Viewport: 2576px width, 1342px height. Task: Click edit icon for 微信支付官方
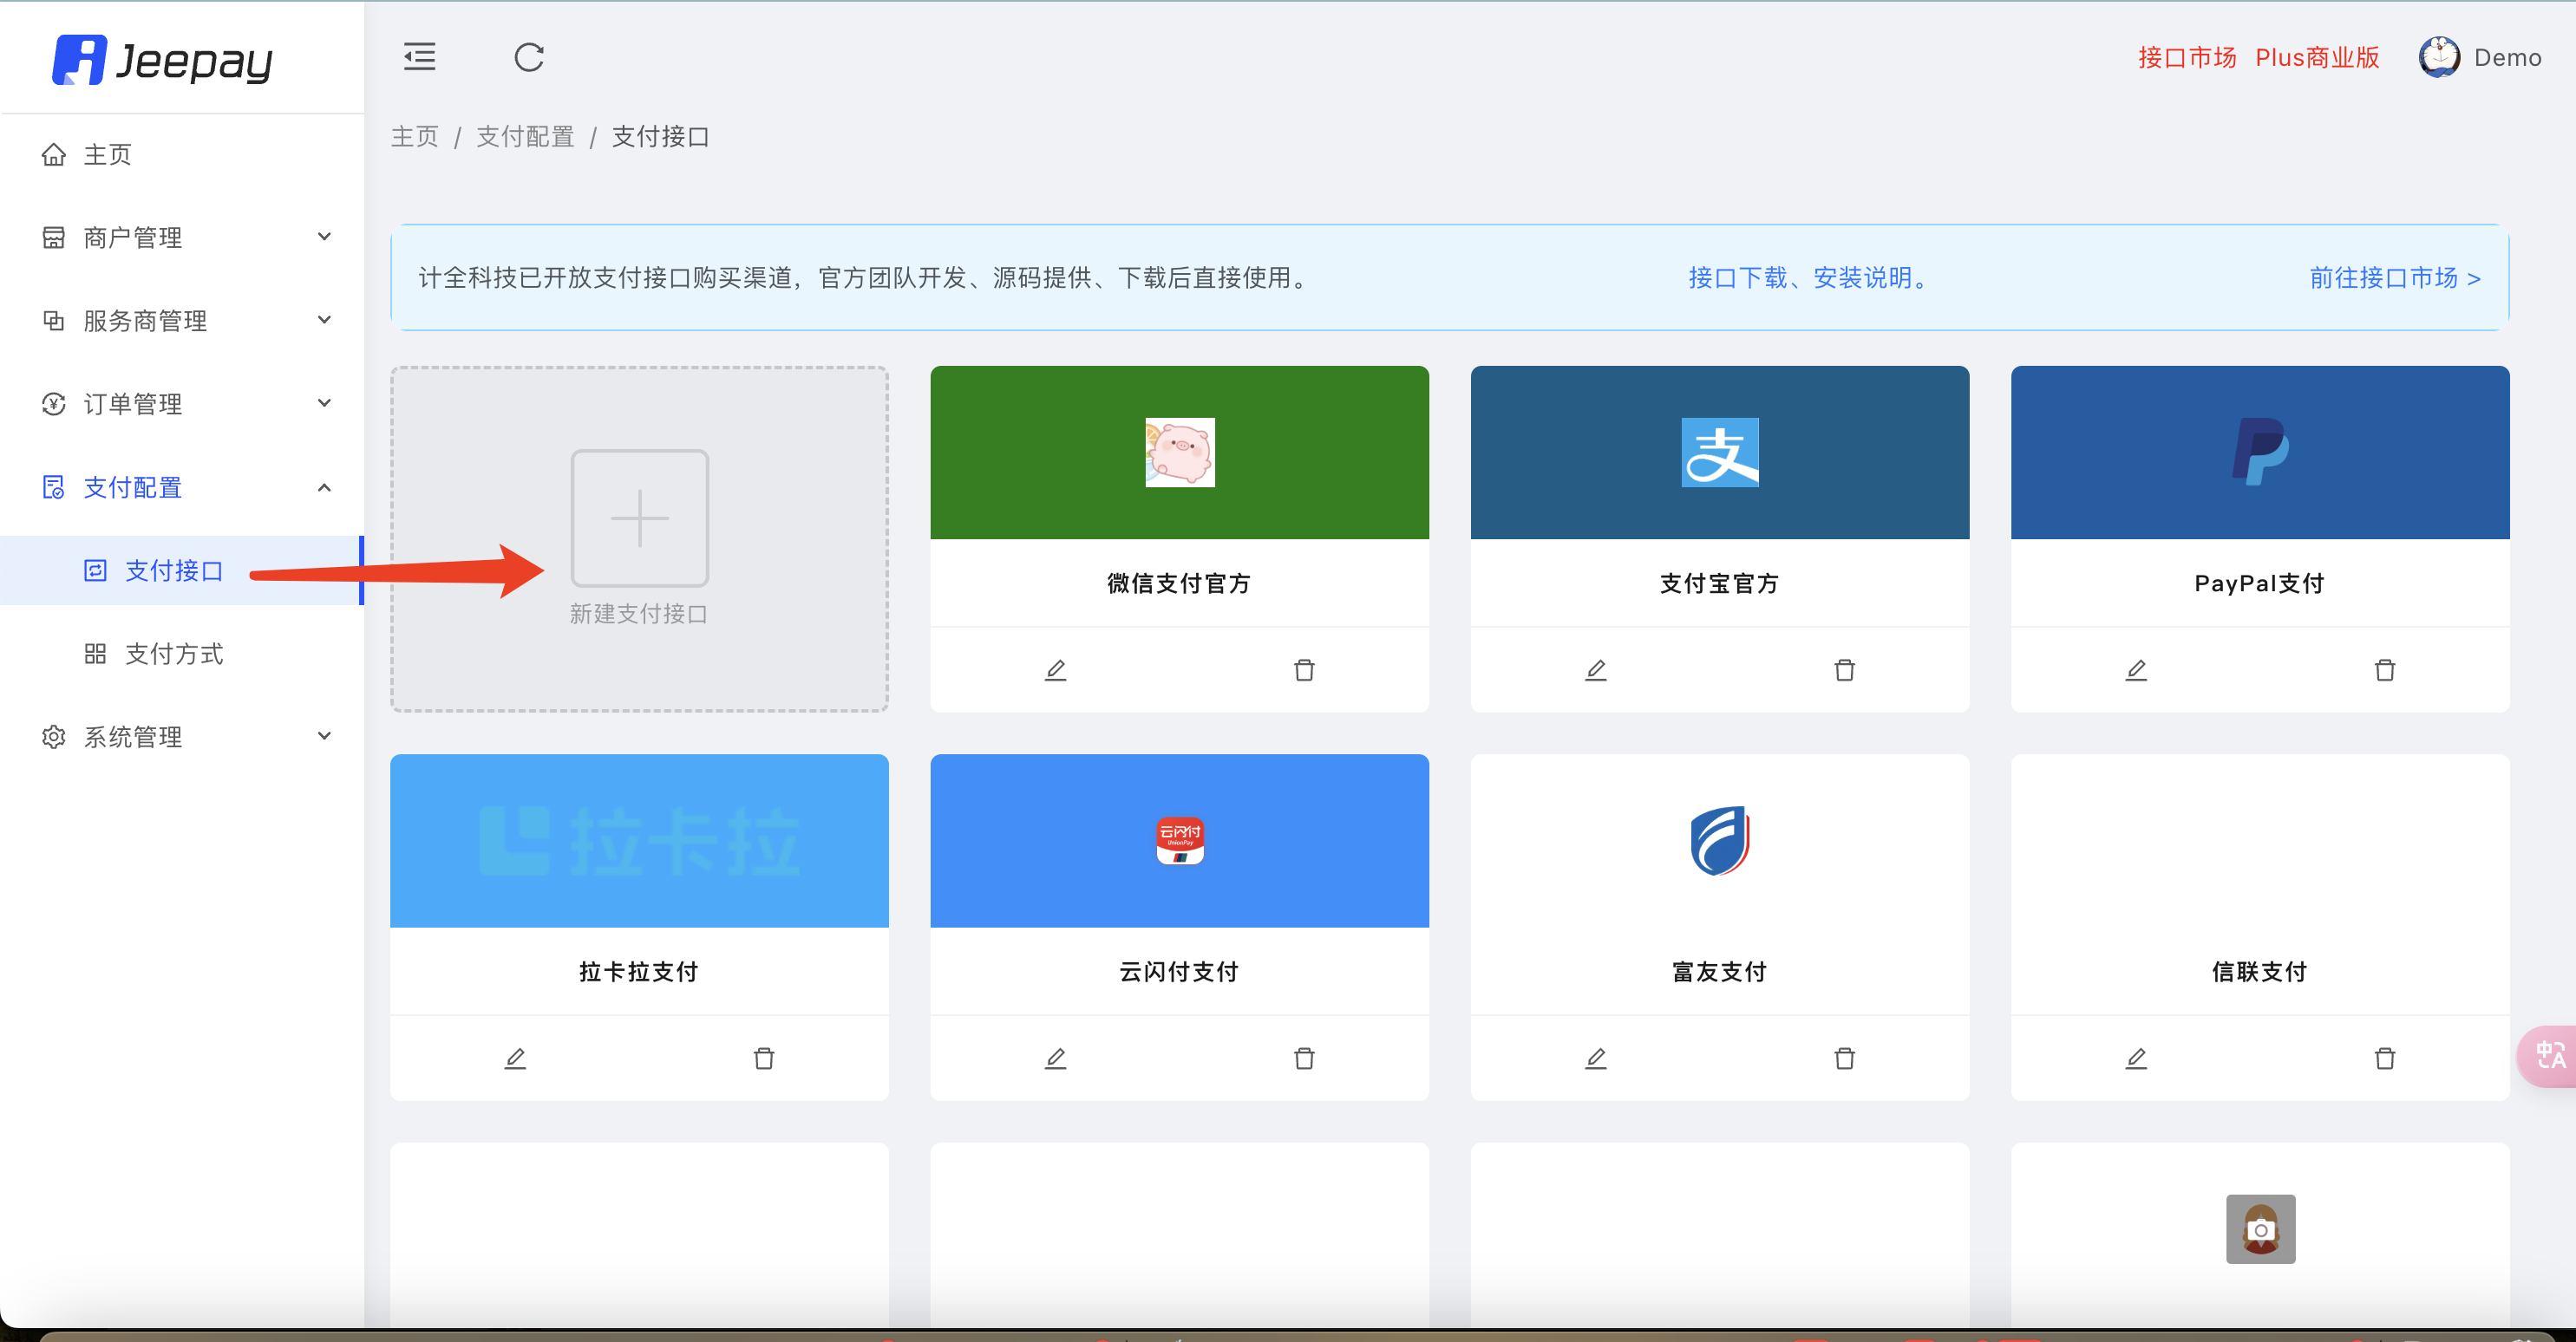[x=1055, y=669]
